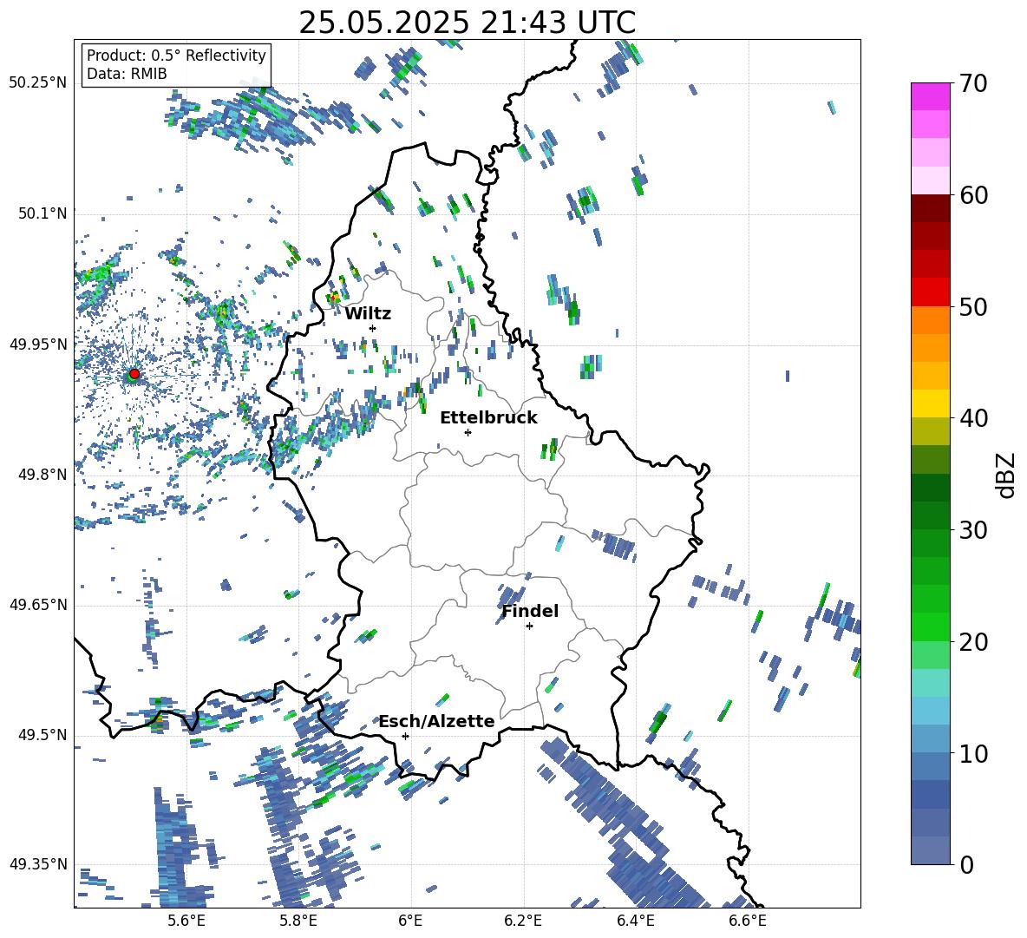Click the 10 tick on the colorbar
This screenshot has height=938, width=1027.
(x=973, y=753)
